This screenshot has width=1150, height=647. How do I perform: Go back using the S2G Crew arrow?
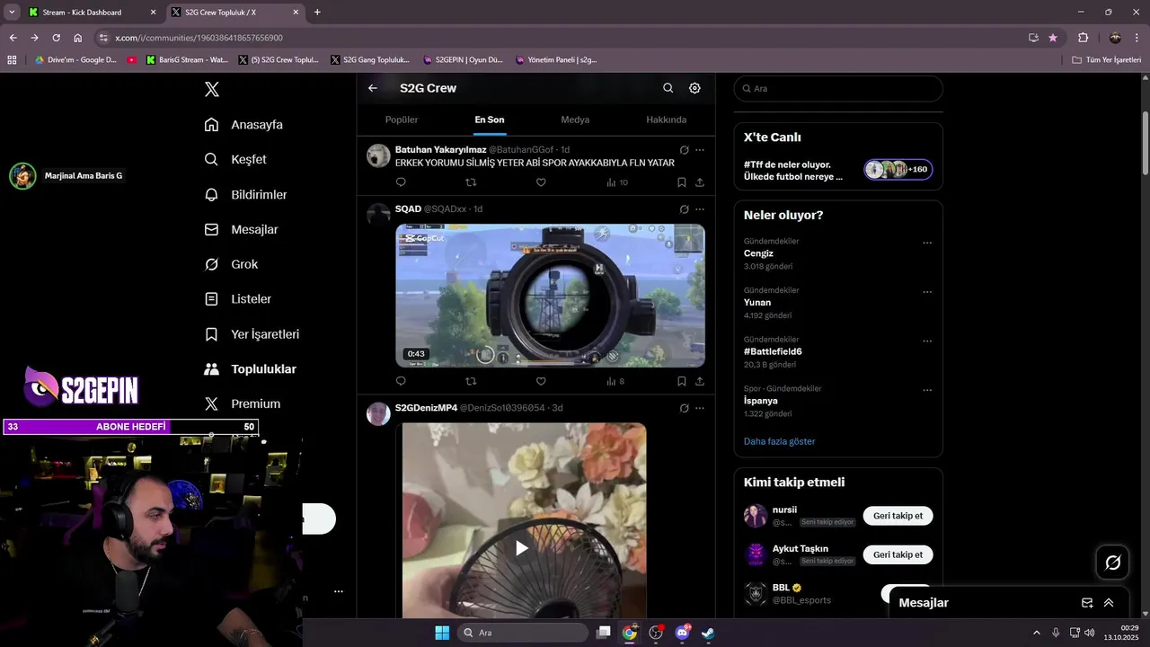pyautogui.click(x=373, y=88)
